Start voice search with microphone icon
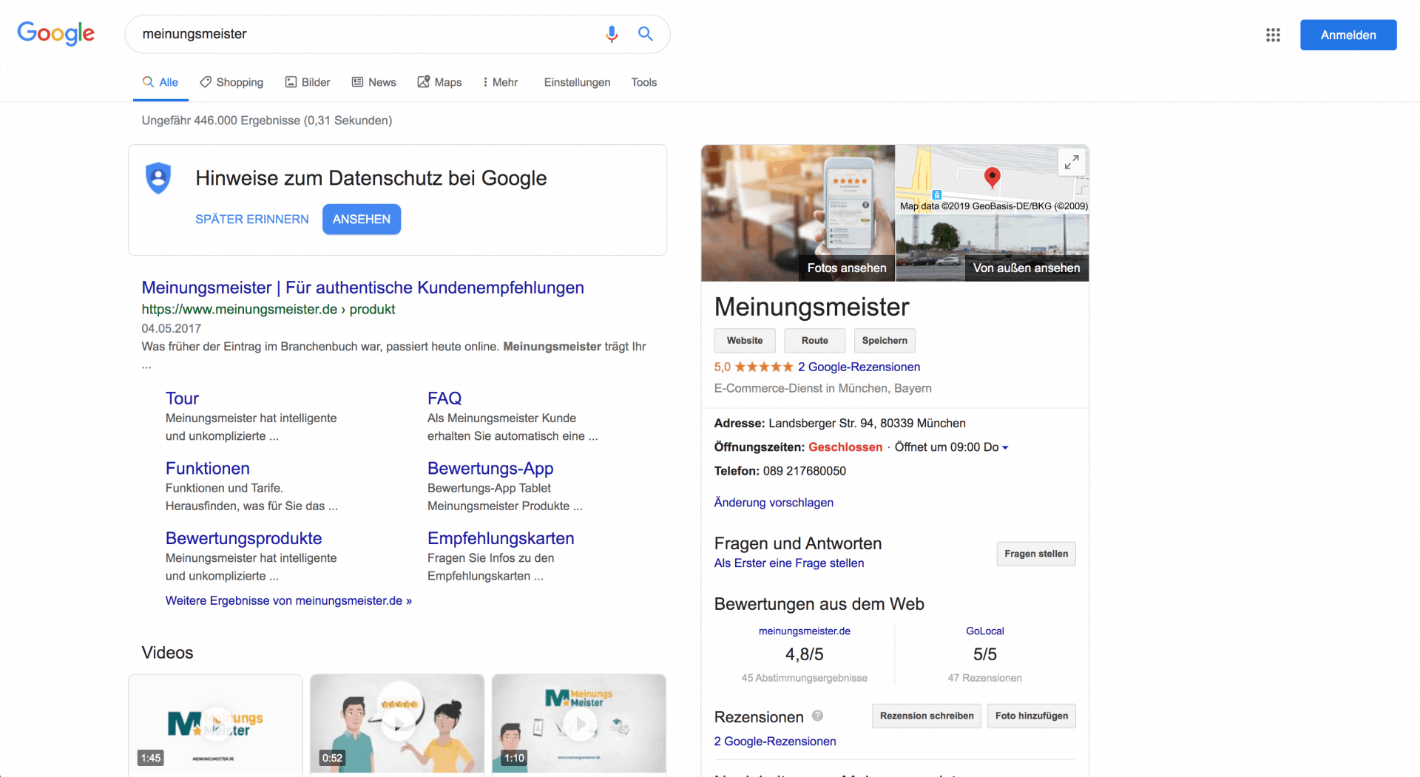1420x777 pixels. click(612, 34)
